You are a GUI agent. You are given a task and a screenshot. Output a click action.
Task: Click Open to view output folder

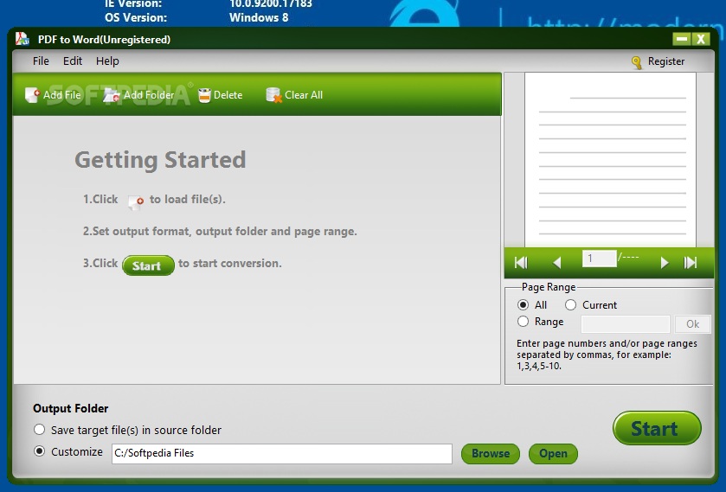point(553,454)
